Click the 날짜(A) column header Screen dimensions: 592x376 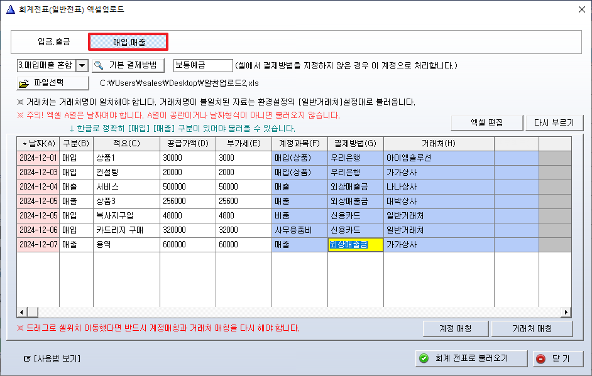[38, 144]
